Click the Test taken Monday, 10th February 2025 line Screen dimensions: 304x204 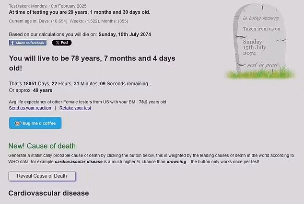[48, 6]
